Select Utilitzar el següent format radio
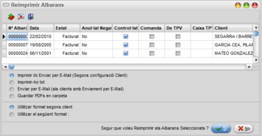Screen dimensions: 262x136 (x=12, y=114)
